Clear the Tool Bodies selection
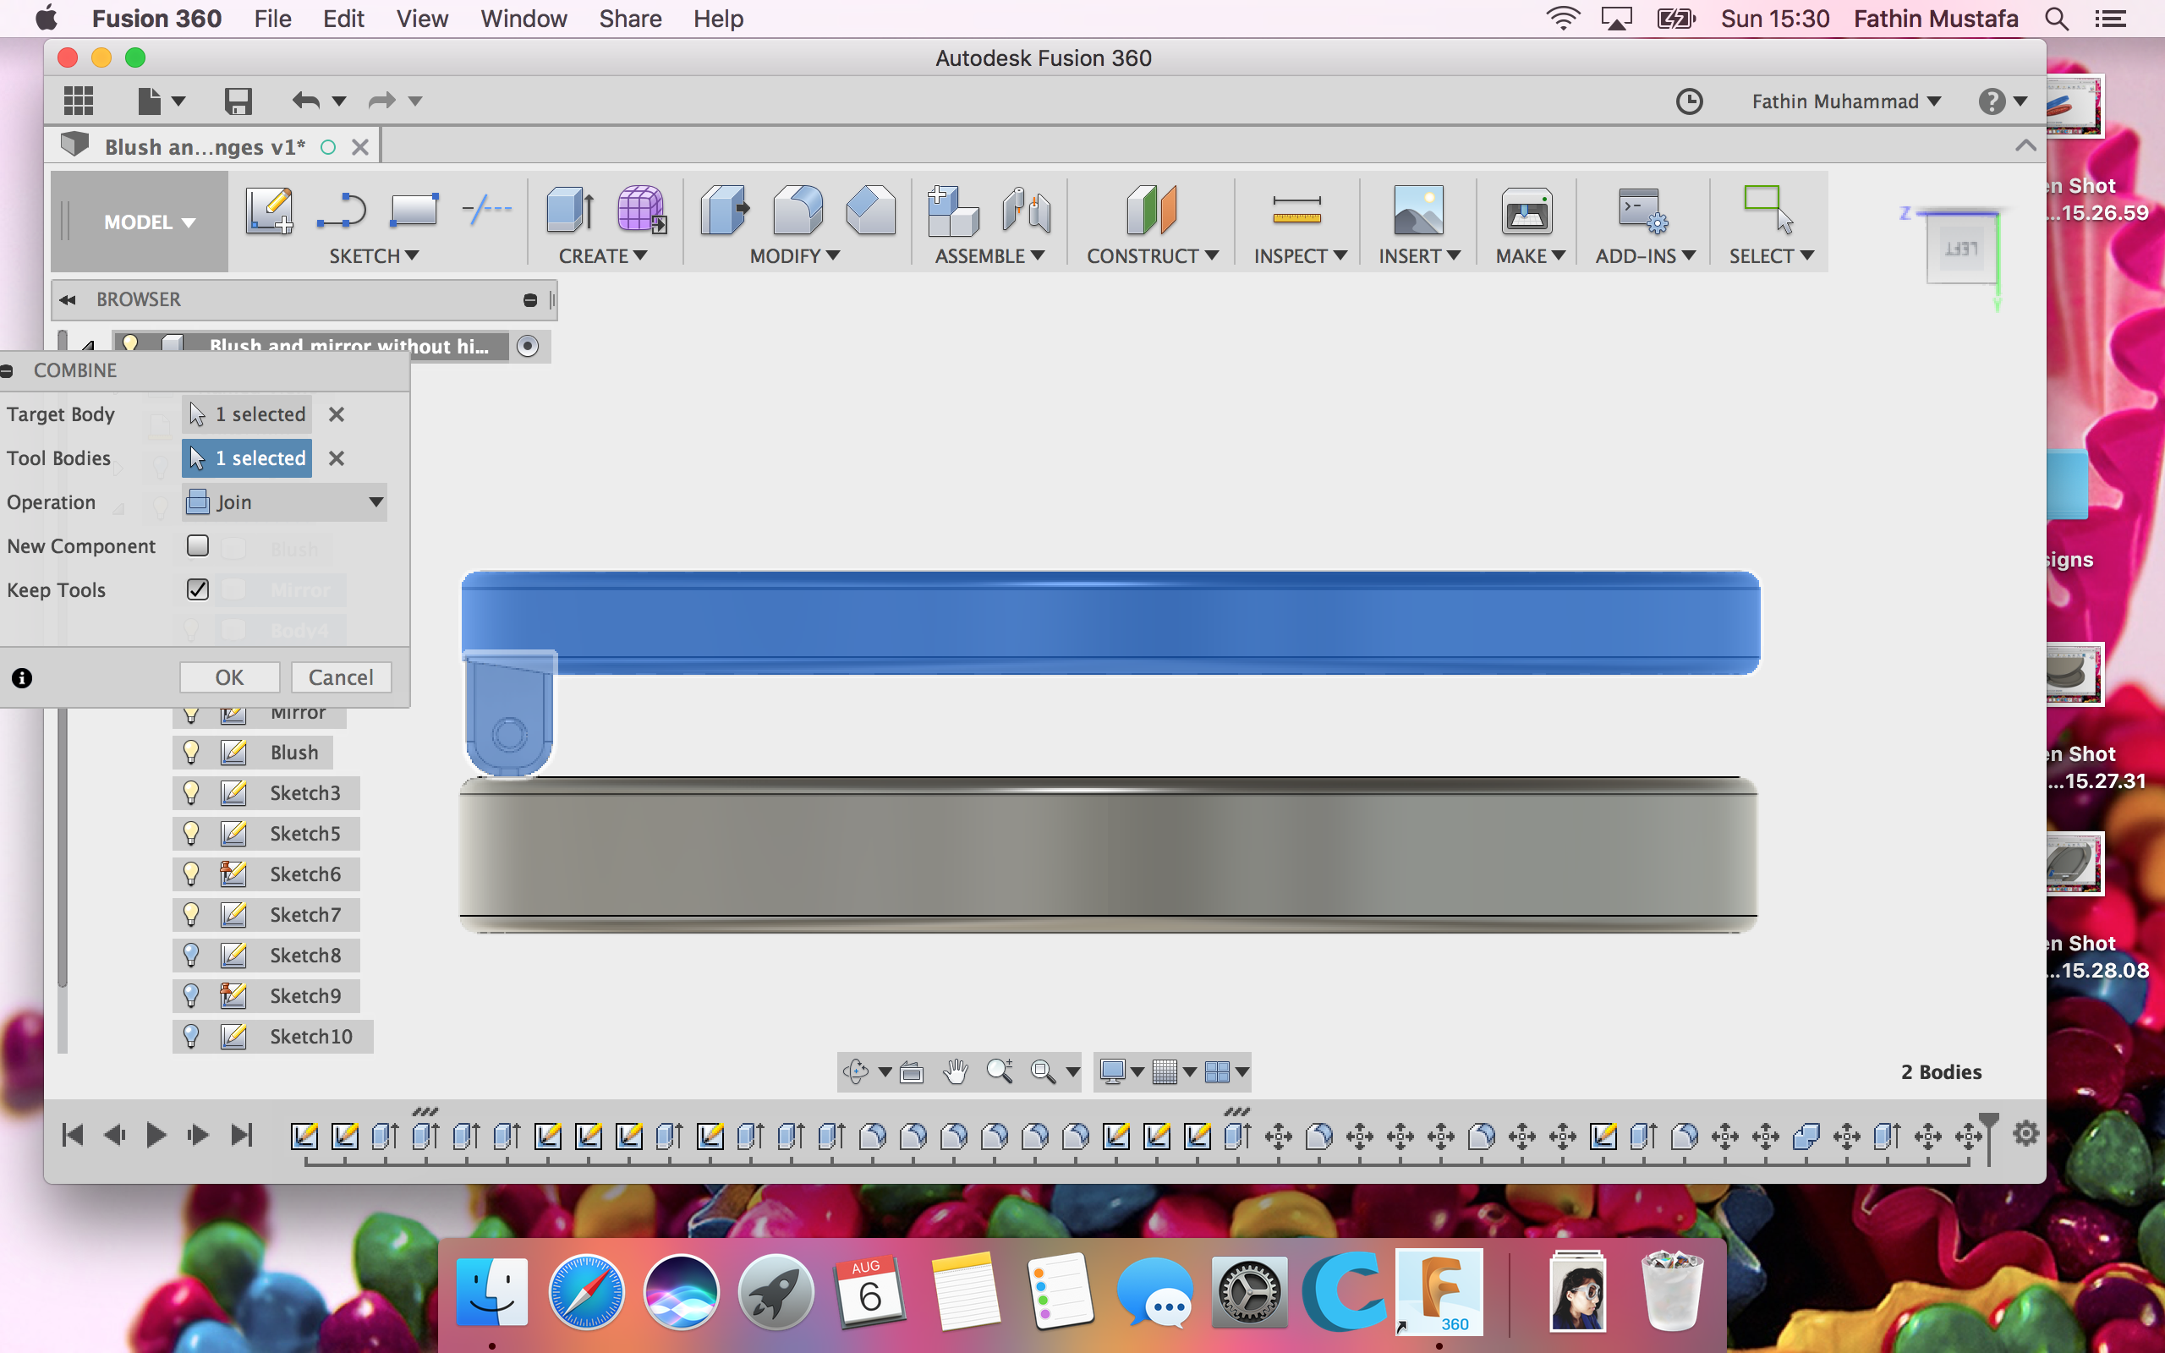 coord(337,458)
